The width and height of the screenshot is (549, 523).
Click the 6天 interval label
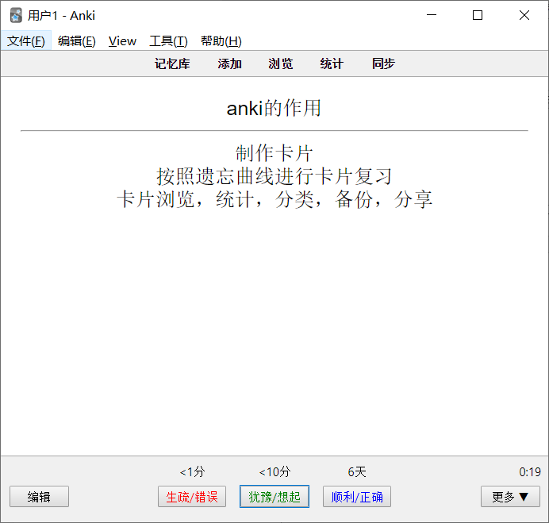[x=357, y=471]
